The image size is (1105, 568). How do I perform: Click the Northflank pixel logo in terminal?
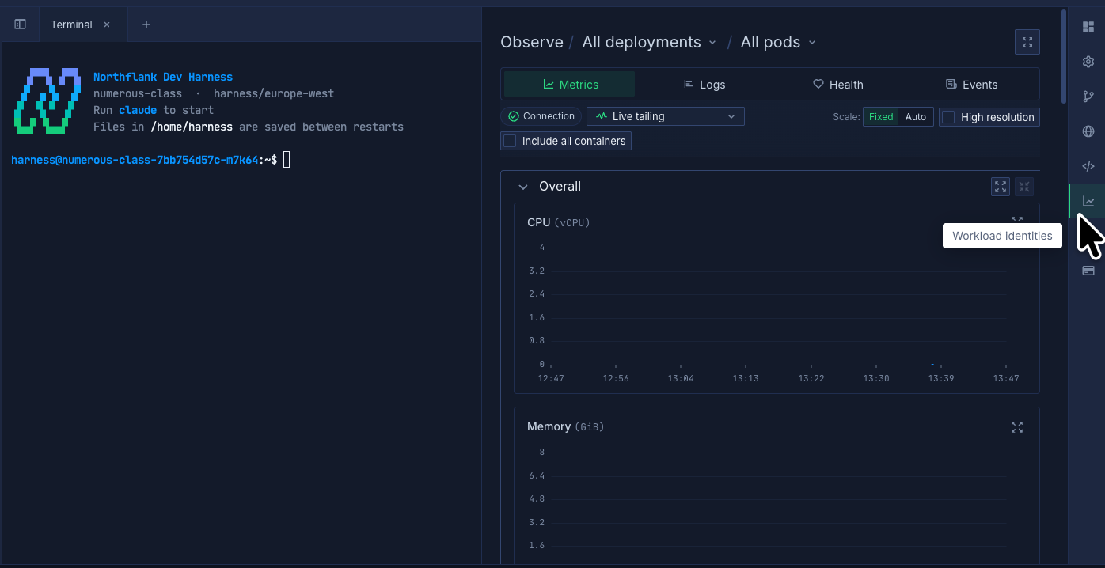point(47,101)
